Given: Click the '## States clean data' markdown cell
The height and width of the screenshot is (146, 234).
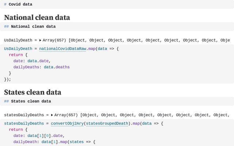Looking at the screenshot, I should coord(117,101).
